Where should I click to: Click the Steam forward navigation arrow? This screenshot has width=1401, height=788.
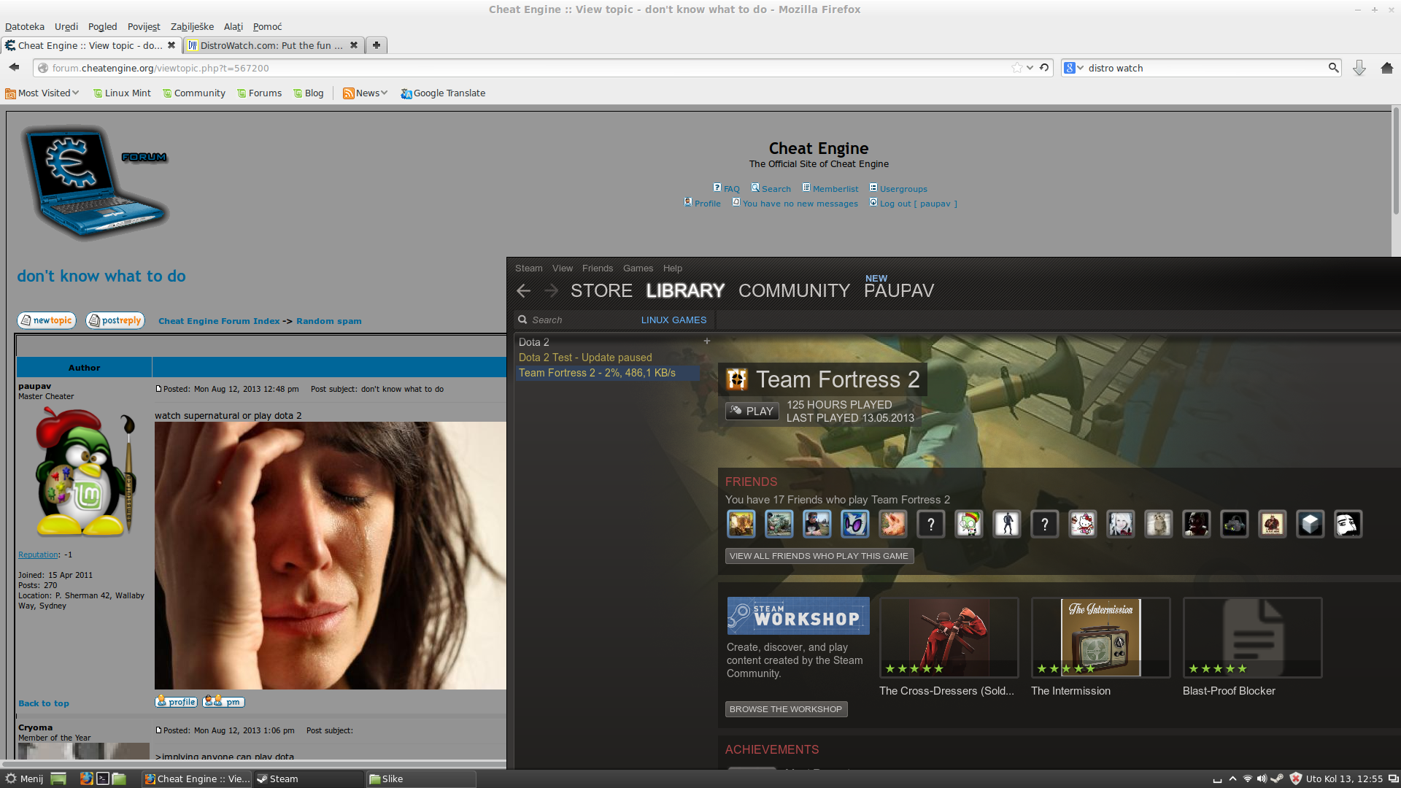pos(552,291)
